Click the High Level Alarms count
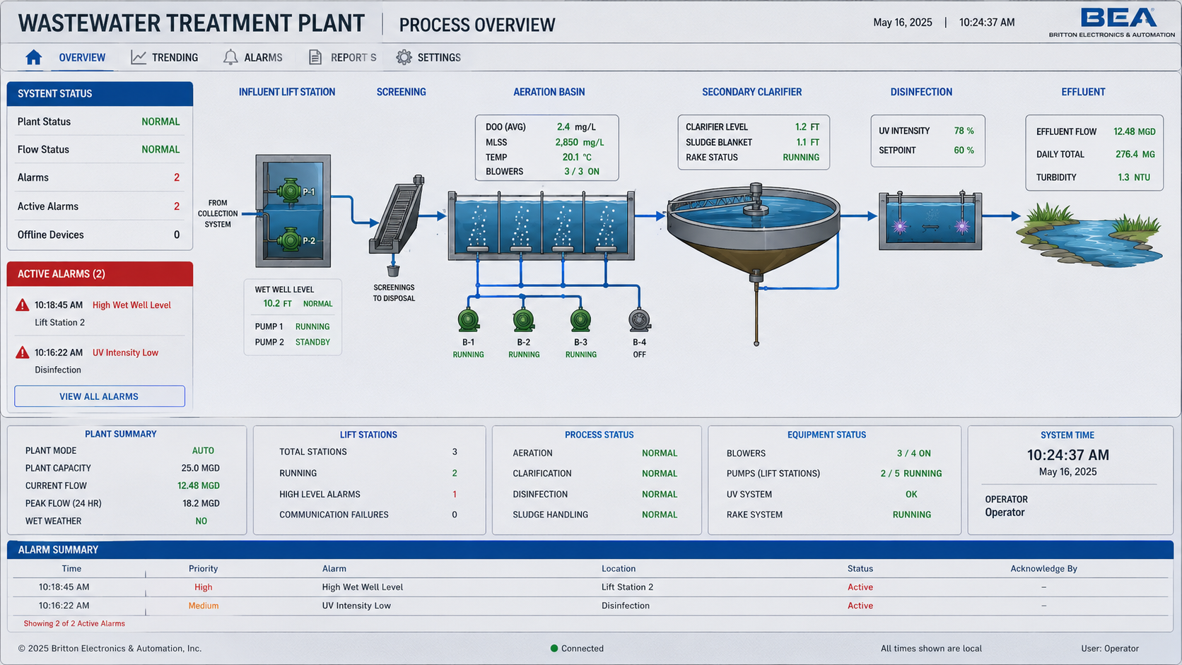 [455, 494]
